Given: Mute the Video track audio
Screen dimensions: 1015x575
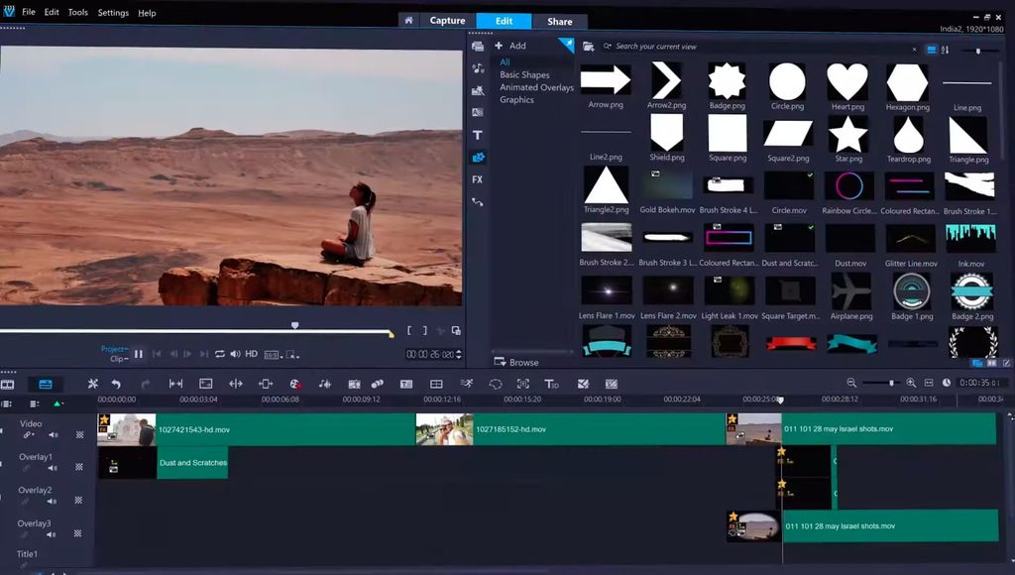Looking at the screenshot, I should point(53,434).
